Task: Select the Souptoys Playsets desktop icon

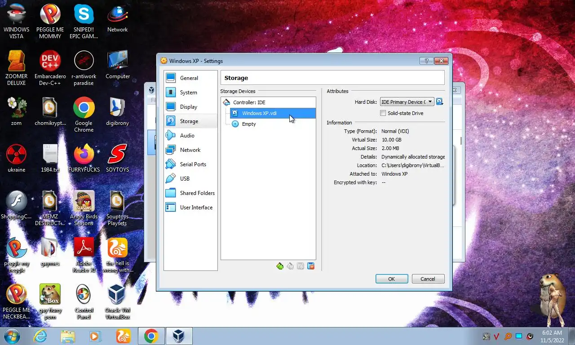Action: point(117,208)
